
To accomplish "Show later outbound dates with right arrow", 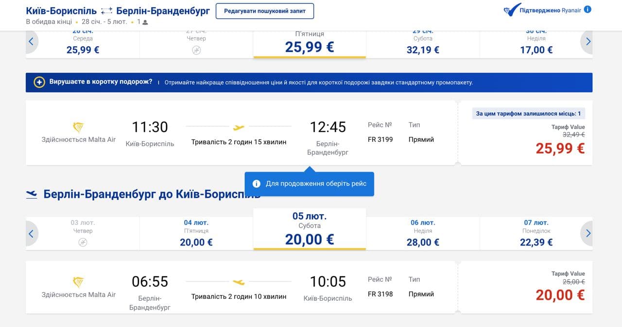I will [x=588, y=42].
